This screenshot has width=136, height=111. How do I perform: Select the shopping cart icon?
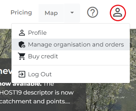tap(21, 56)
